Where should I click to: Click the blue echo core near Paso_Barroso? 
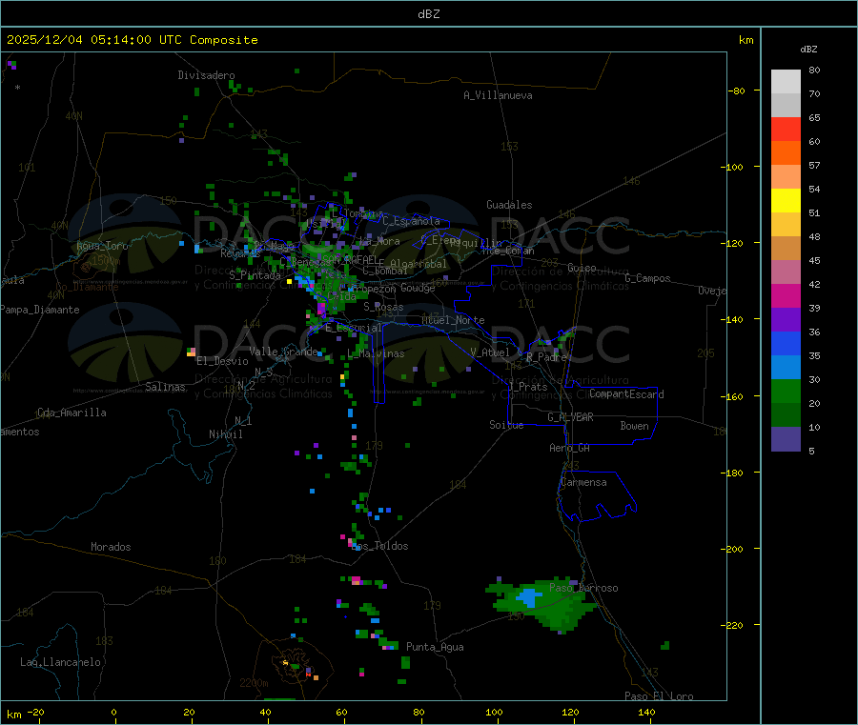(x=529, y=597)
